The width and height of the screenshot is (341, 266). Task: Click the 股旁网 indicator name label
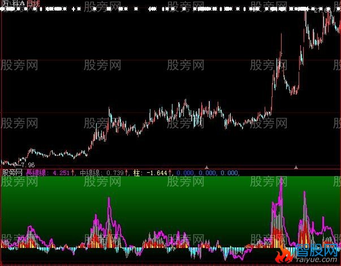point(12,172)
